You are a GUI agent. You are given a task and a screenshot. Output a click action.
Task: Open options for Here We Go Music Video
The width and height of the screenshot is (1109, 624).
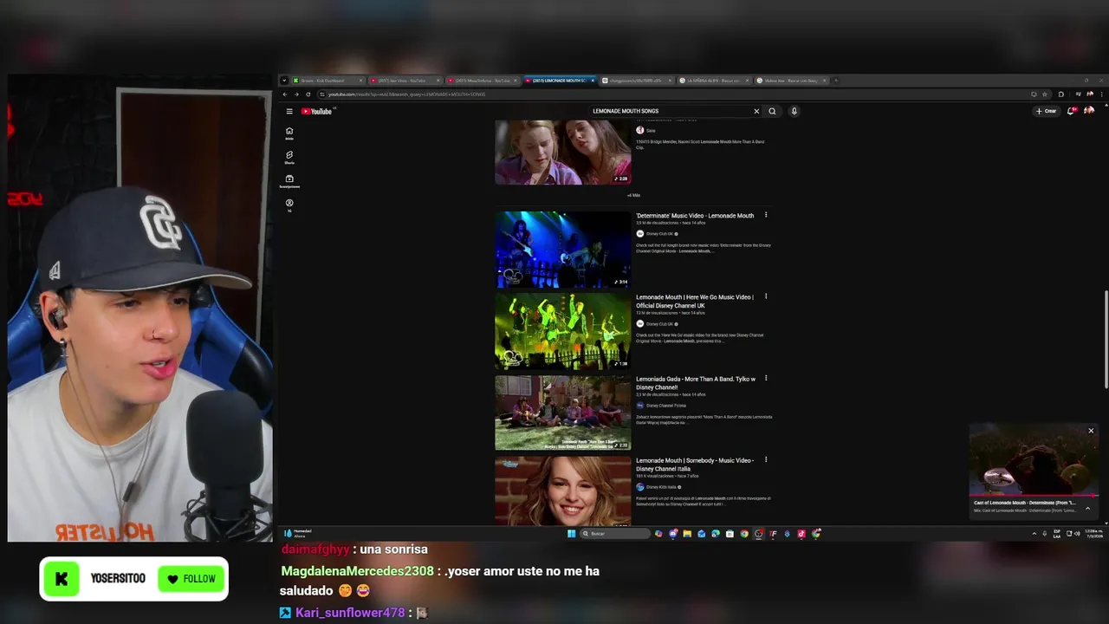coord(766,296)
